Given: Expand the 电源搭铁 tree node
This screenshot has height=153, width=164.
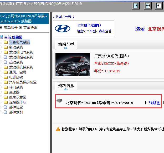Looking at the screenshot, I should pos(1,77).
